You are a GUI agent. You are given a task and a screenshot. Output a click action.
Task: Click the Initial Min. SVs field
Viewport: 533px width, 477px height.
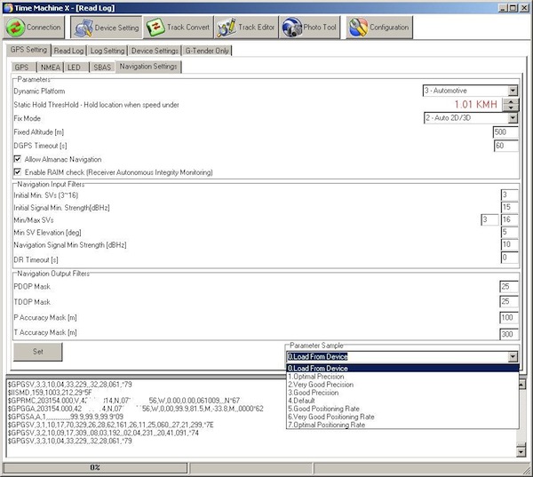pyautogui.click(x=509, y=195)
